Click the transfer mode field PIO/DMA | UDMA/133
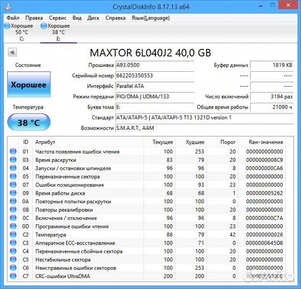The height and width of the screenshot is (289, 301). click(155, 96)
